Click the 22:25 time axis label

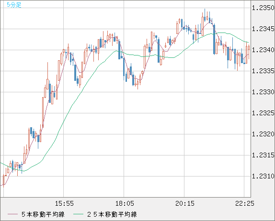pyautogui.click(x=245, y=203)
